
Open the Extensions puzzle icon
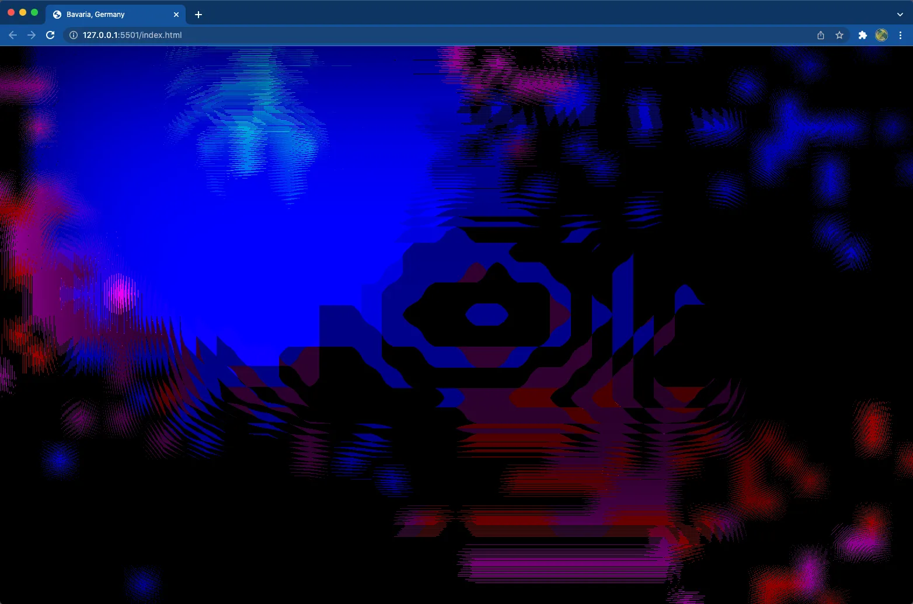click(862, 35)
